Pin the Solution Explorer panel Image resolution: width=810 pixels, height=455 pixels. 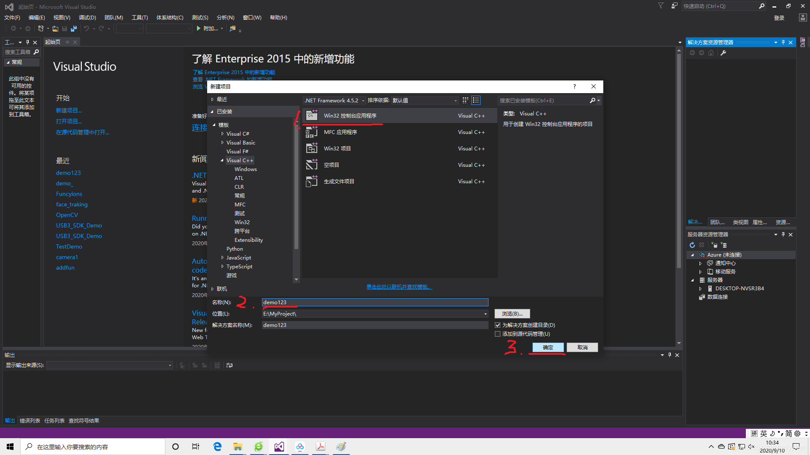click(x=783, y=42)
